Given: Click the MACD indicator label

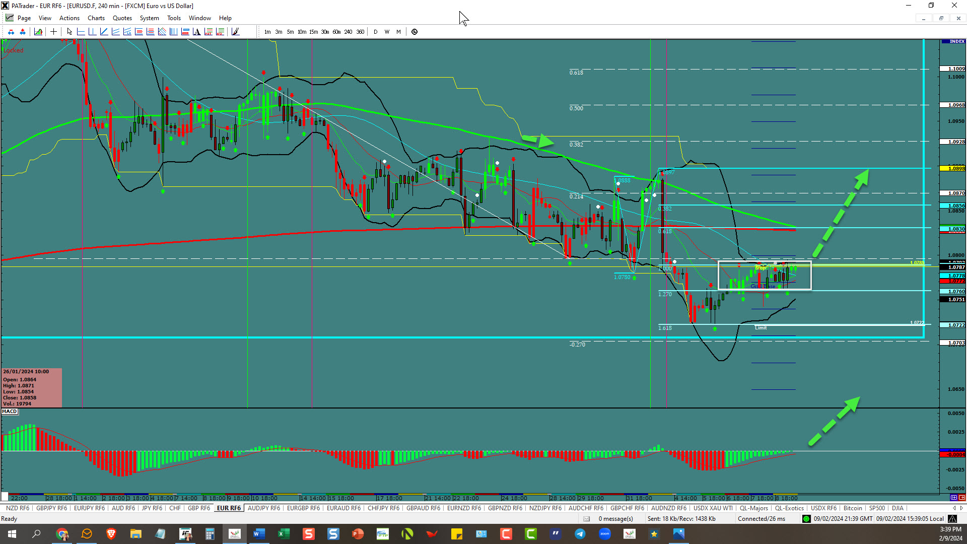Looking at the screenshot, I should pyautogui.click(x=10, y=412).
